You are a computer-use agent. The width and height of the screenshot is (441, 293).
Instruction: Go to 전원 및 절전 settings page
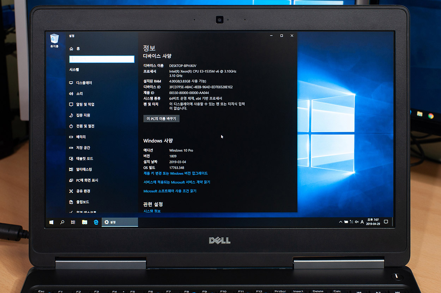85,126
